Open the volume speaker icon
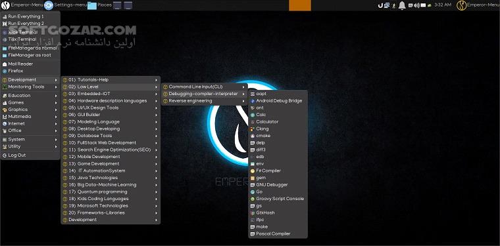This screenshot has width=500, height=246. pos(416,5)
